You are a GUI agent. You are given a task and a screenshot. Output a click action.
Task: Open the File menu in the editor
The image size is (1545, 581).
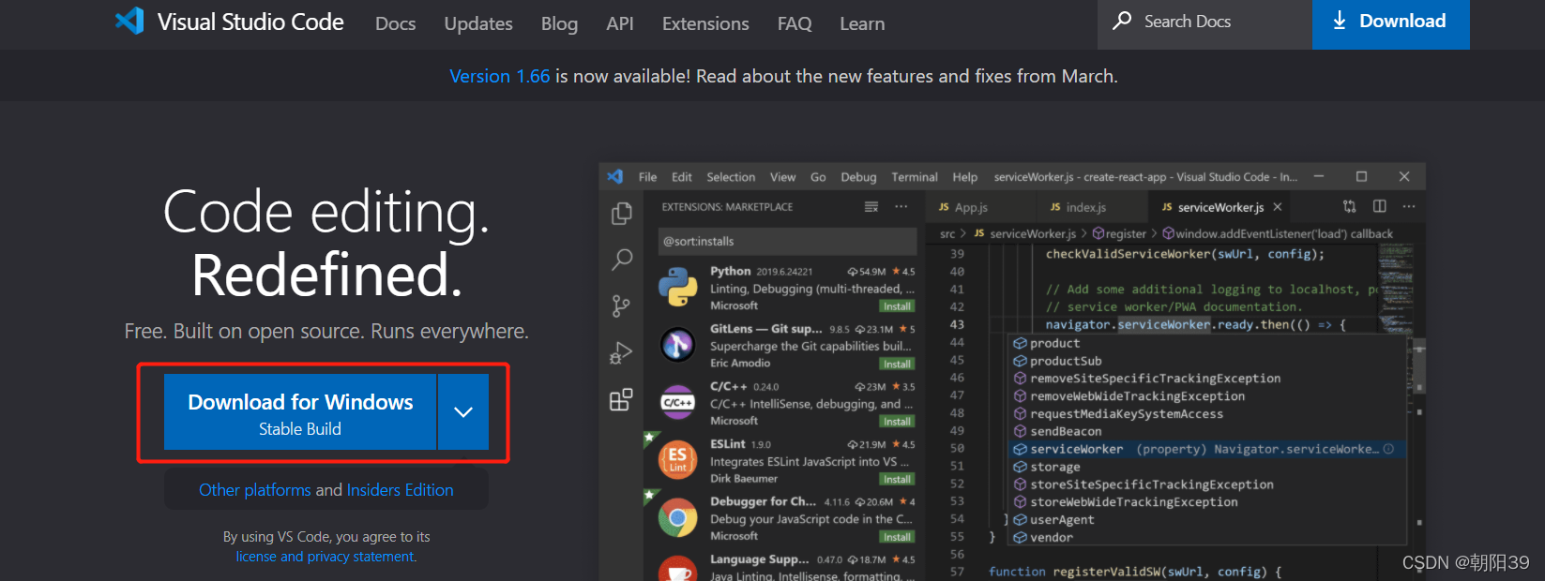pyautogui.click(x=648, y=177)
